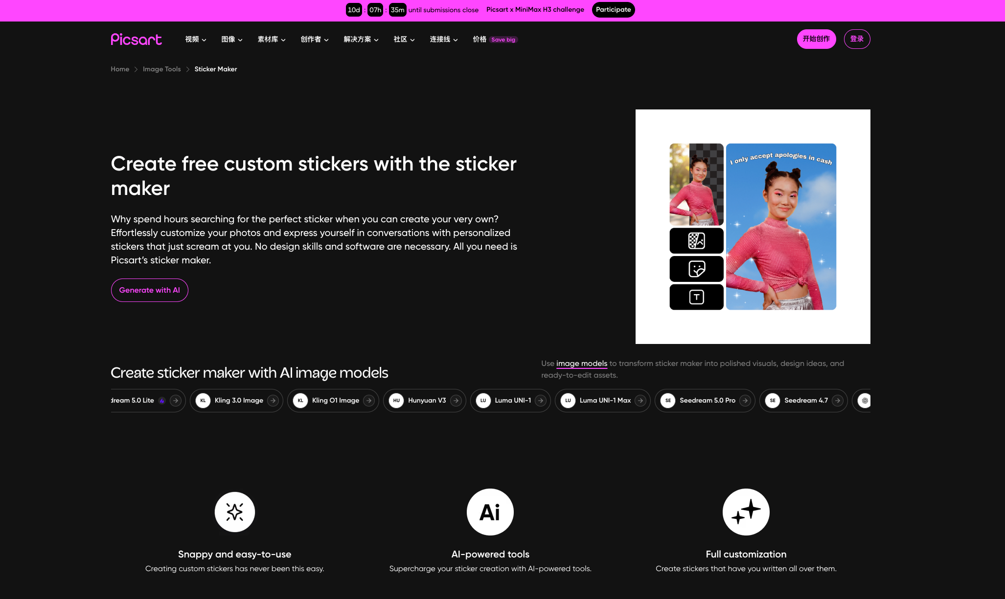Click the sparkle icon above Snappy and easy-to-use
The height and width of the screenshot is (599, 1005).
click(x=235, y=512)
